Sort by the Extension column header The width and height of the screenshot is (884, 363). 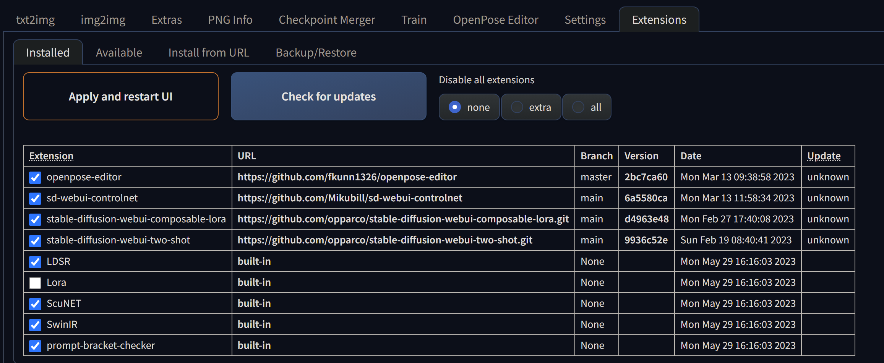51,156
